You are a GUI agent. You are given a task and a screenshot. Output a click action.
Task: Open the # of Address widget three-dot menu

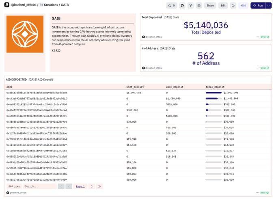(x=257, y=68)
